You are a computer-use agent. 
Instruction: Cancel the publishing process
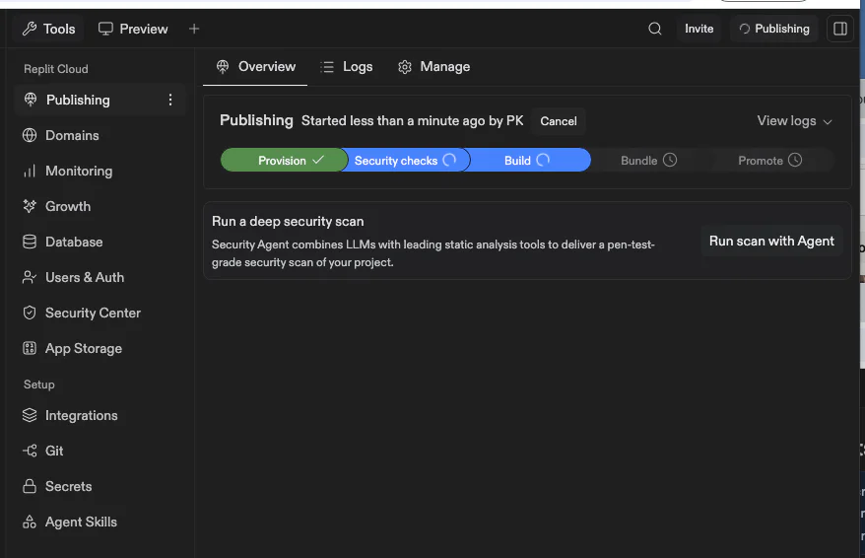coord(559,121)
